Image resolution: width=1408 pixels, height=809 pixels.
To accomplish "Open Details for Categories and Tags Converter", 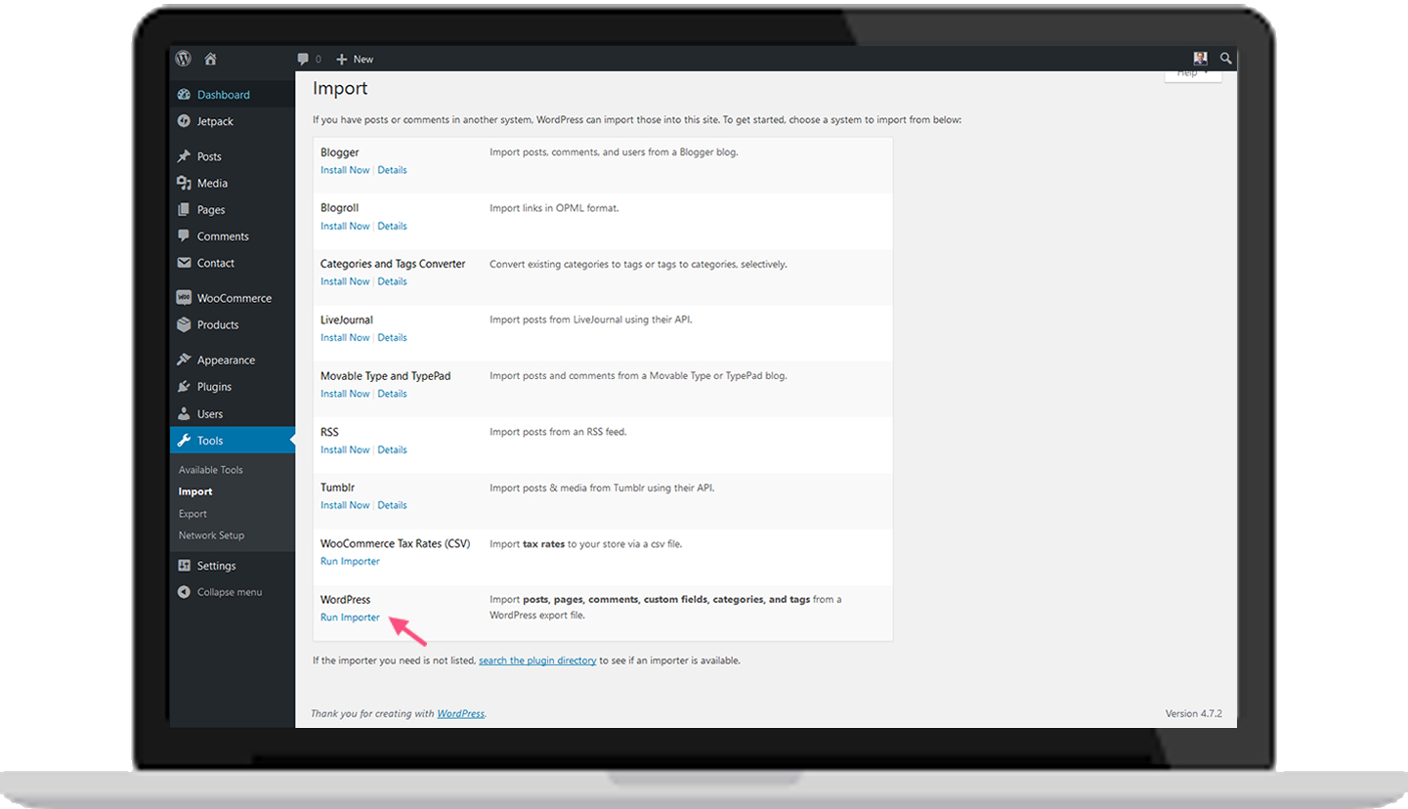I will (392, 281).
